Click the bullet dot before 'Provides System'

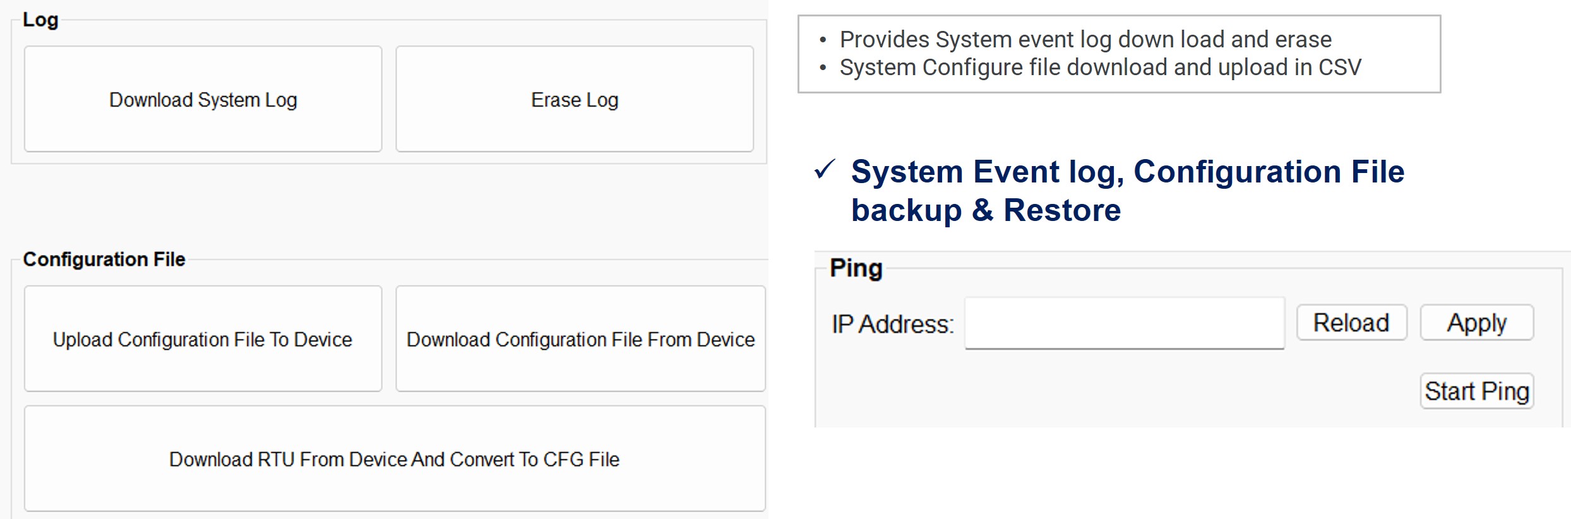pos(823,40)
